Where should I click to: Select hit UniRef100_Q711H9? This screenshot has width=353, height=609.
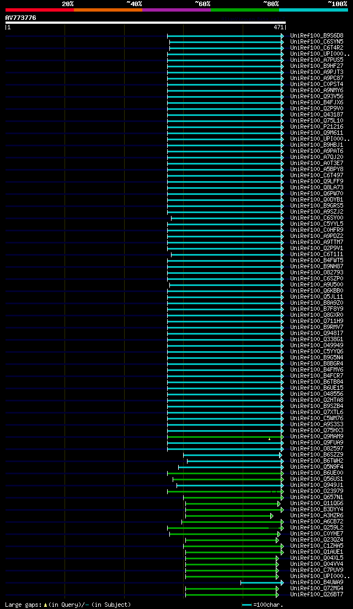tap(317, 321)
